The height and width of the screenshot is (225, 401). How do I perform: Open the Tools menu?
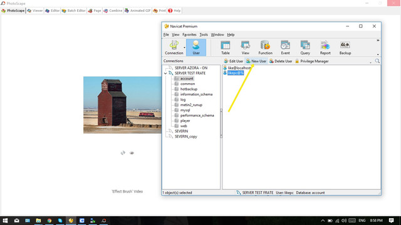tap(204, 35)
